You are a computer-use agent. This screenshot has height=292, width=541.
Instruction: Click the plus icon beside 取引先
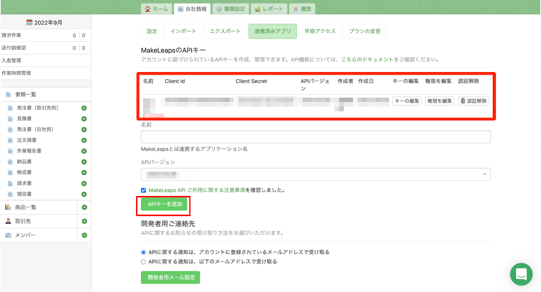(84, 221)
